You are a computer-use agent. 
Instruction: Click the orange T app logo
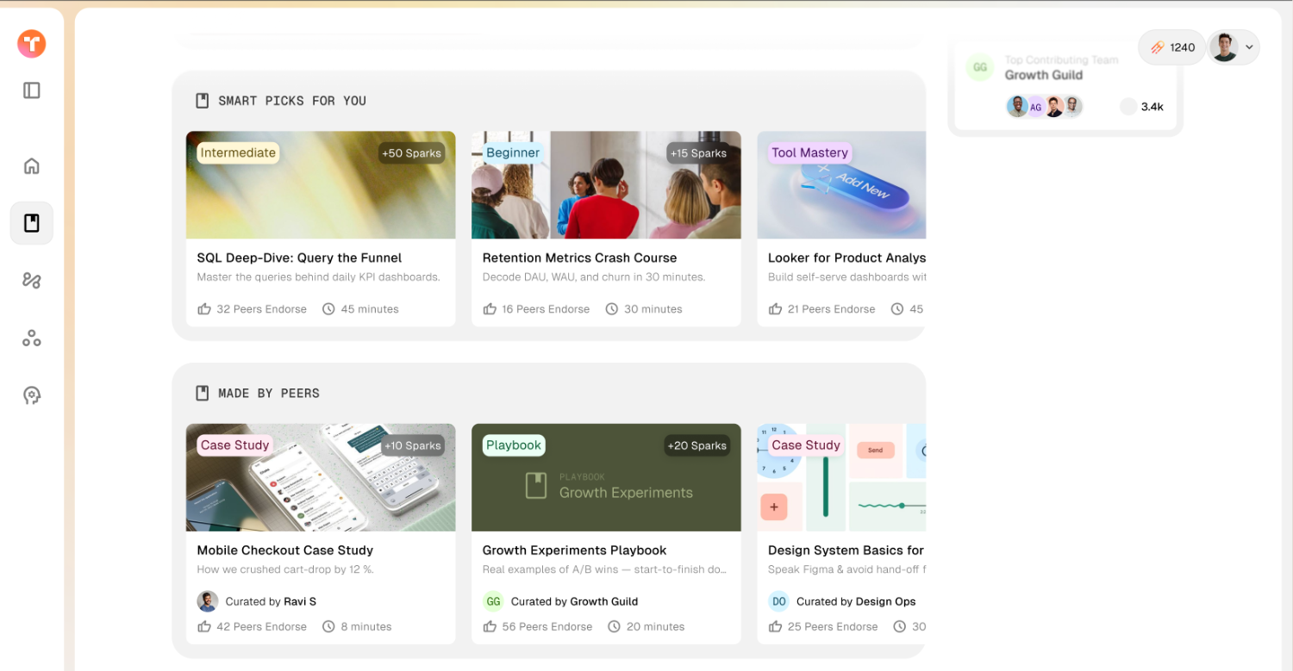[x=32, y=43]
